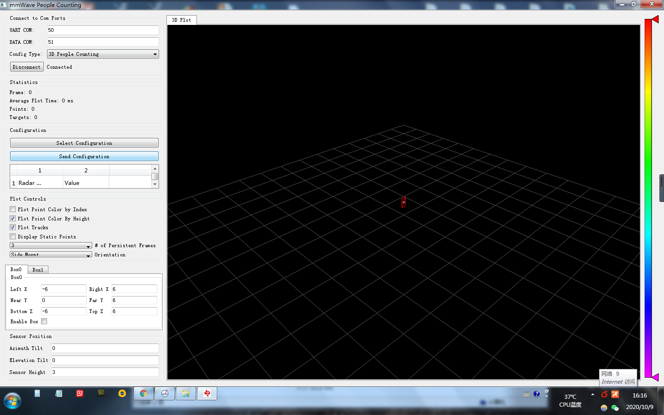Click table column header 1

coord(40,171)
